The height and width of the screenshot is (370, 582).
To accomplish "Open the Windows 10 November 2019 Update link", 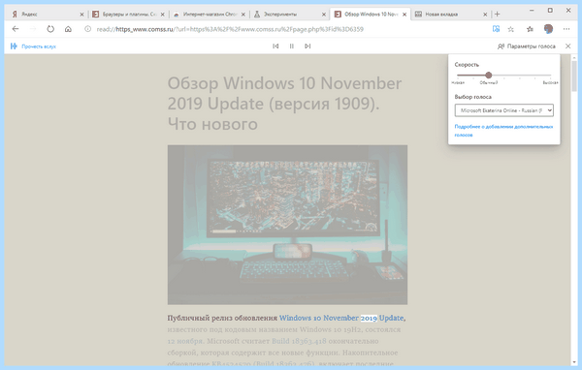I will tap(341, 318).
